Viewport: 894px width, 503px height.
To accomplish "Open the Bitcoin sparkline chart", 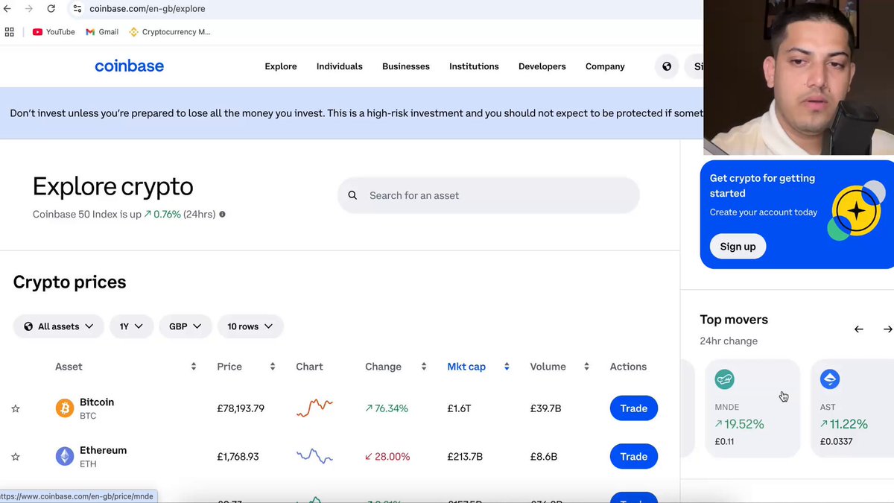I will pyautogui.click(x=314, y=408).
